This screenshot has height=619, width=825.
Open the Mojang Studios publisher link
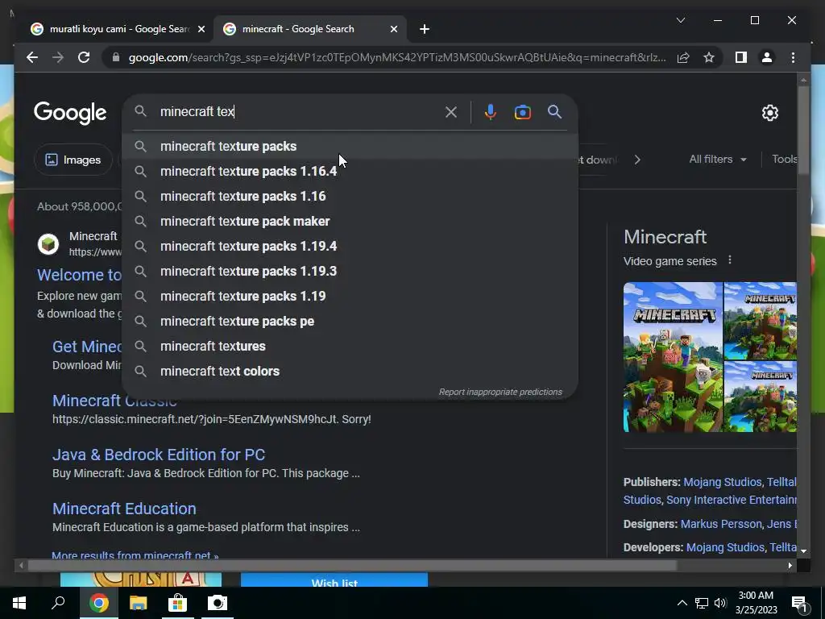(x=723, y=482)
